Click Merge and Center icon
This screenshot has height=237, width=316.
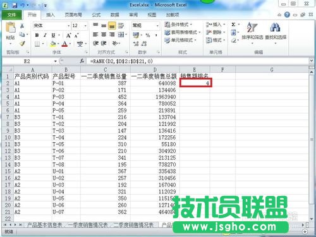[121, 34]
